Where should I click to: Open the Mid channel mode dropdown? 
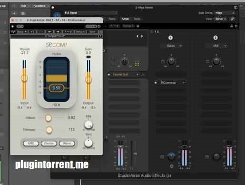click(x=216, y=46)
